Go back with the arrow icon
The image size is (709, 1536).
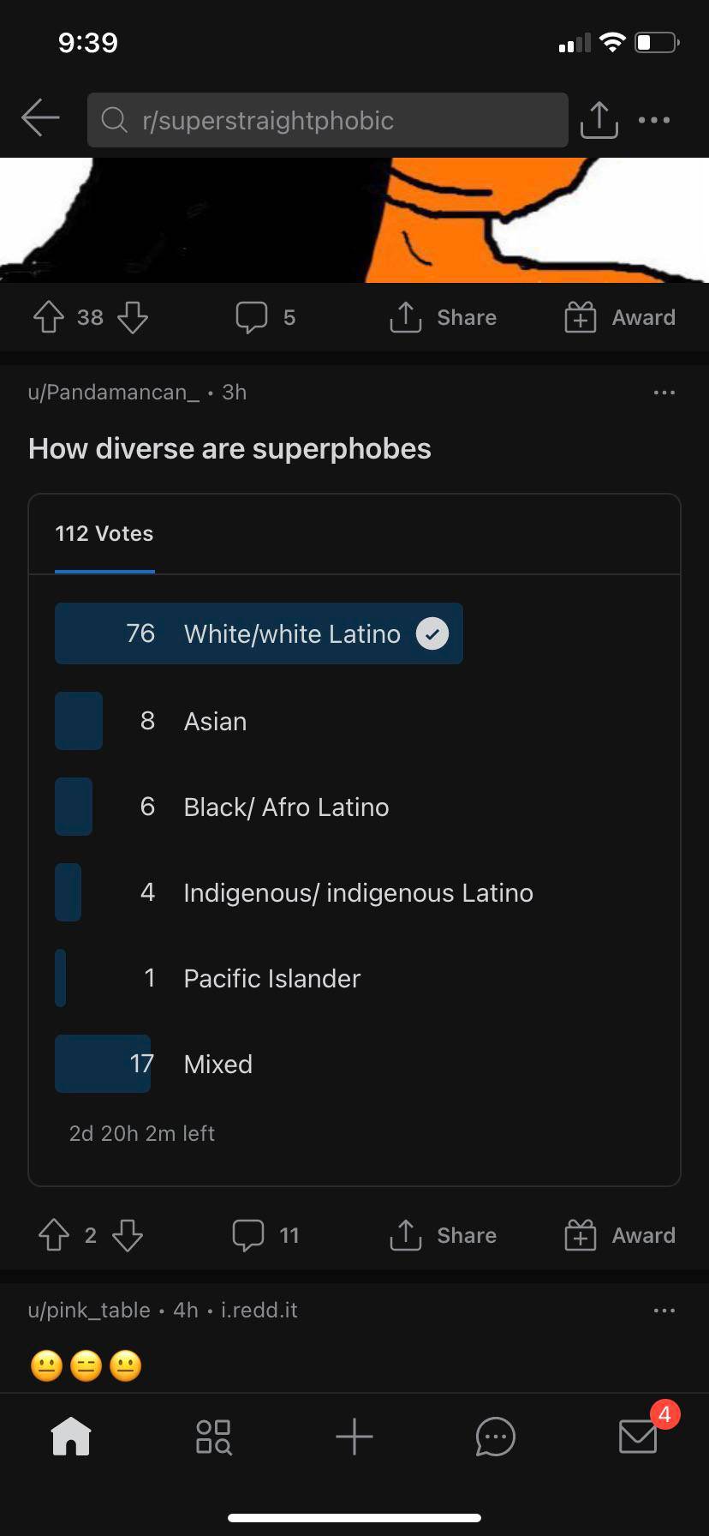[x=40, y=118]
